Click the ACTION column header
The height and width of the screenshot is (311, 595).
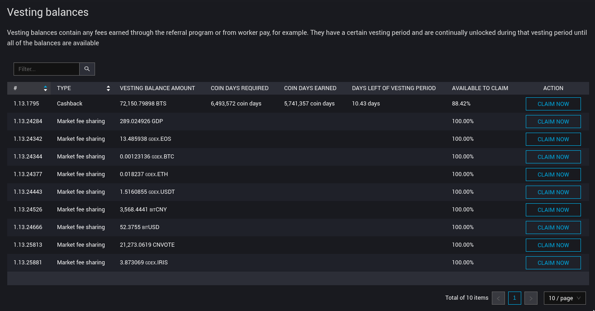point(553,88)
